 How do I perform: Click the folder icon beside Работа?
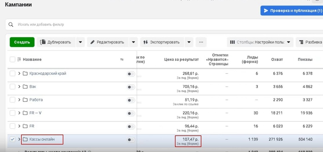(x=25, y=100)
